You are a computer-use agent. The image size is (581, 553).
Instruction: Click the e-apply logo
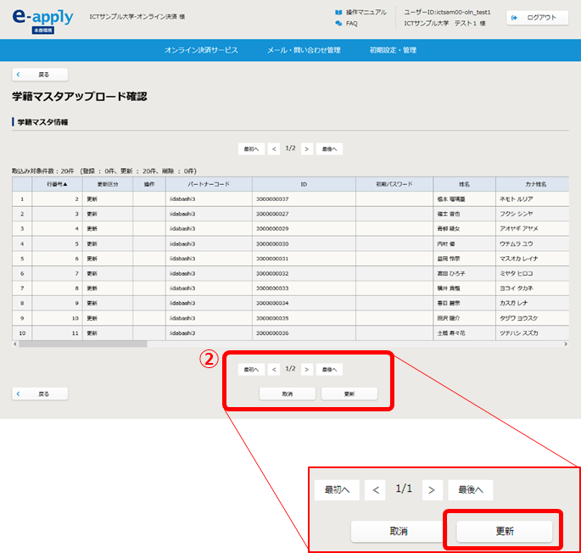43,21
